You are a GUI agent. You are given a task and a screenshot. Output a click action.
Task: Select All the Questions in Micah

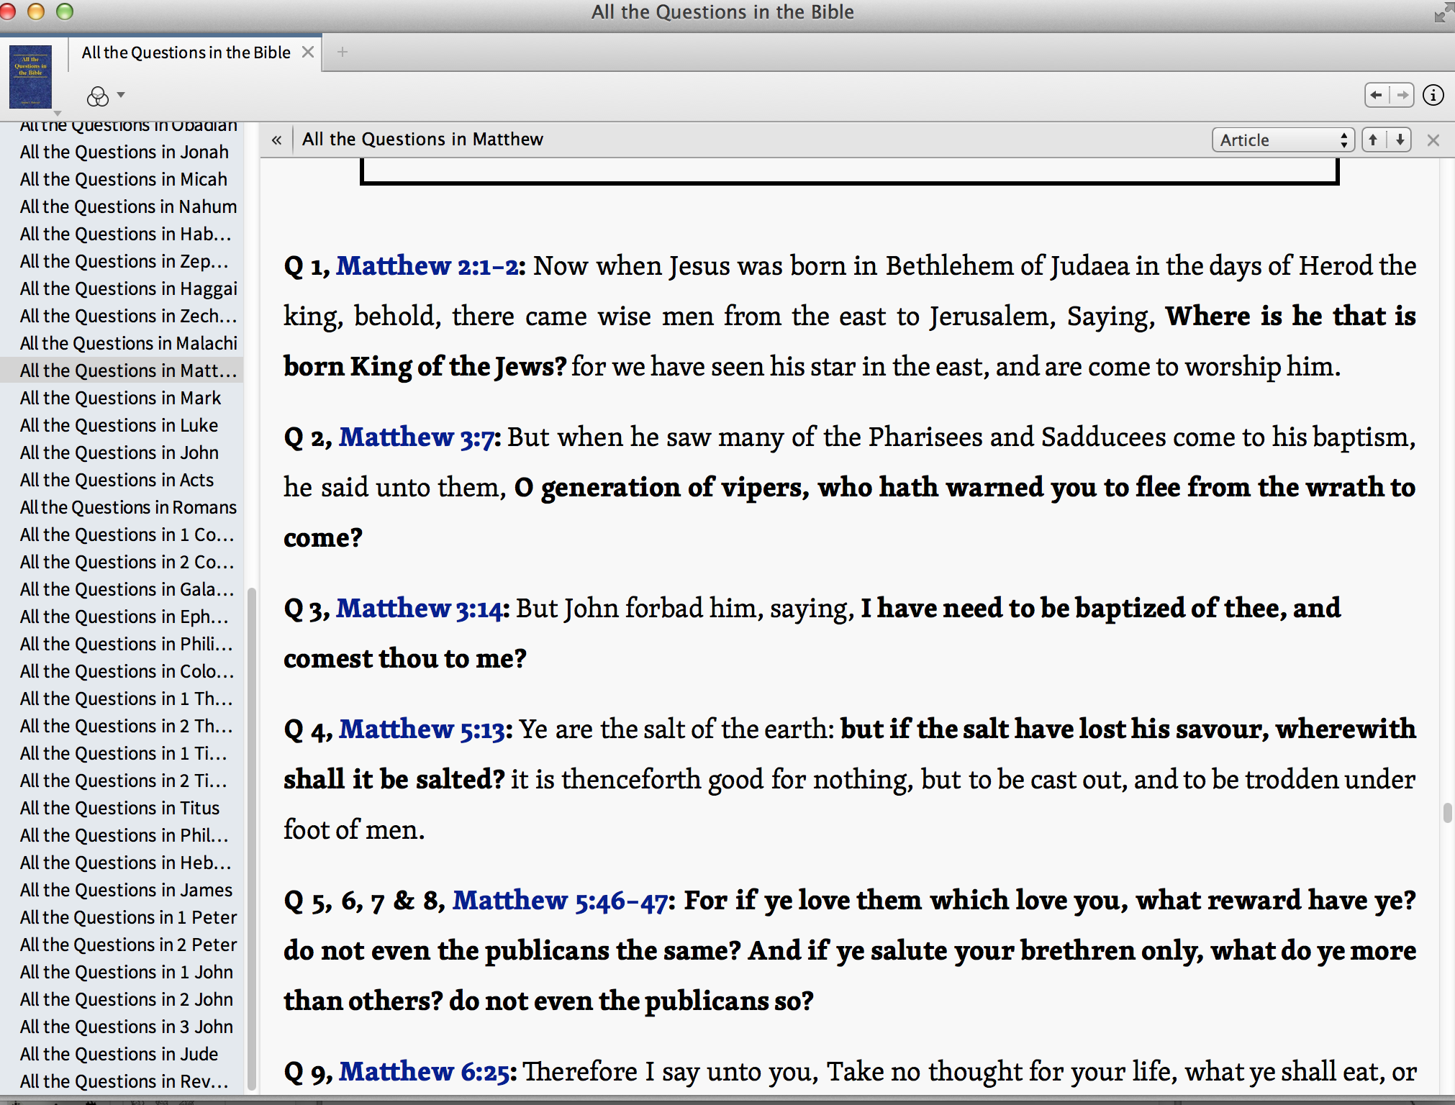pyautogui.click(x=123, y=179)
